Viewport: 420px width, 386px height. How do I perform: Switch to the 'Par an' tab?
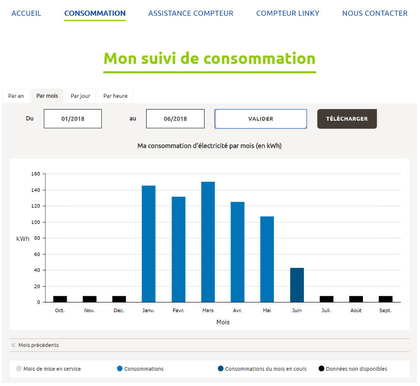coord(16,96)
